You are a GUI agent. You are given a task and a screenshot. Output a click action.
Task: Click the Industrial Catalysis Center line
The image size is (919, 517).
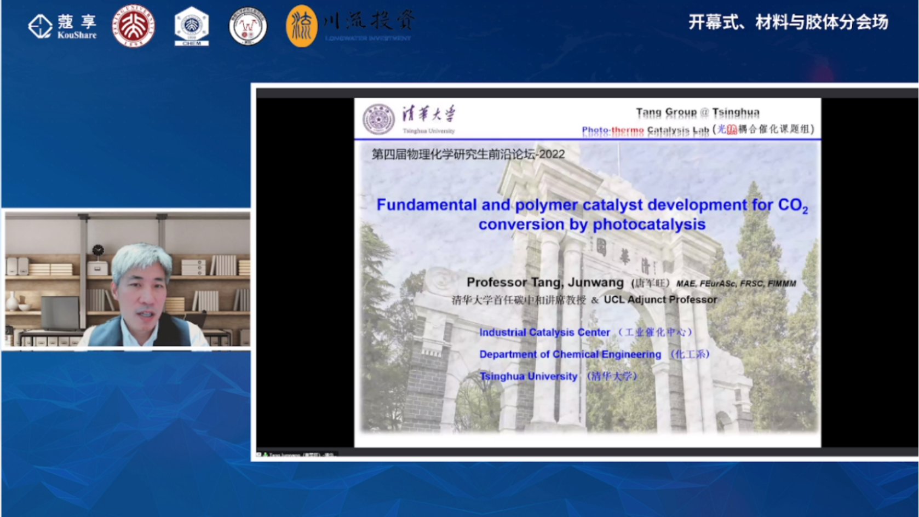[x=544, y=332]
